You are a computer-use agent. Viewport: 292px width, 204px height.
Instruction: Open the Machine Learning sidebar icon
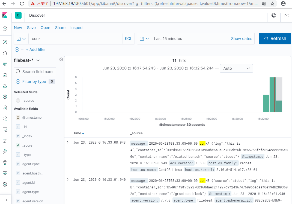pyautogui.click(x=5, y=97)
